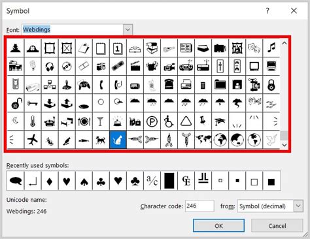Select the airplane symbol in the grid
Image resolution: width=310 pixels, height=239 pixels.
click(x=33, y=140)
